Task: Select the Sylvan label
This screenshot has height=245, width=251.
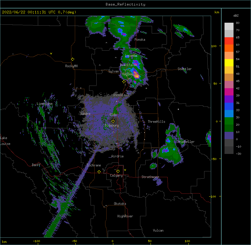Action: pyautogui.click(x=114, y=71)
